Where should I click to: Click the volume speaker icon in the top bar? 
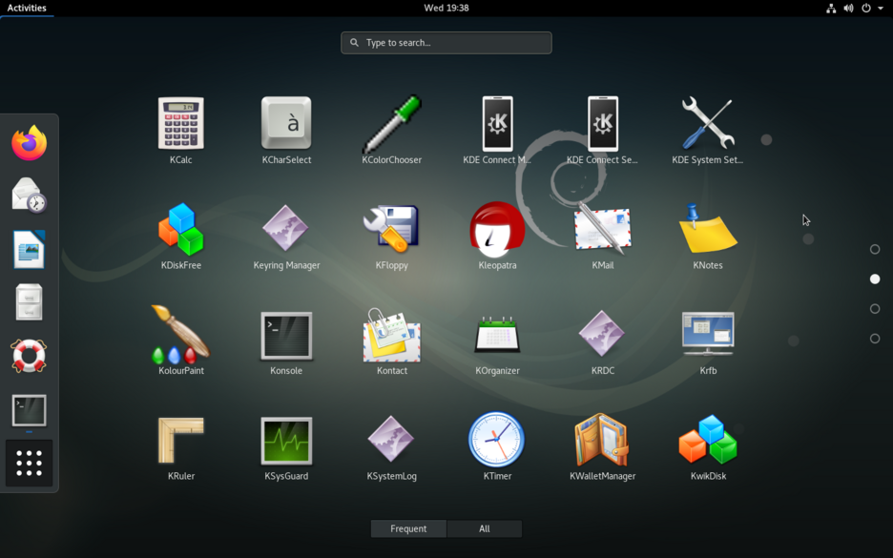[848, 8]
